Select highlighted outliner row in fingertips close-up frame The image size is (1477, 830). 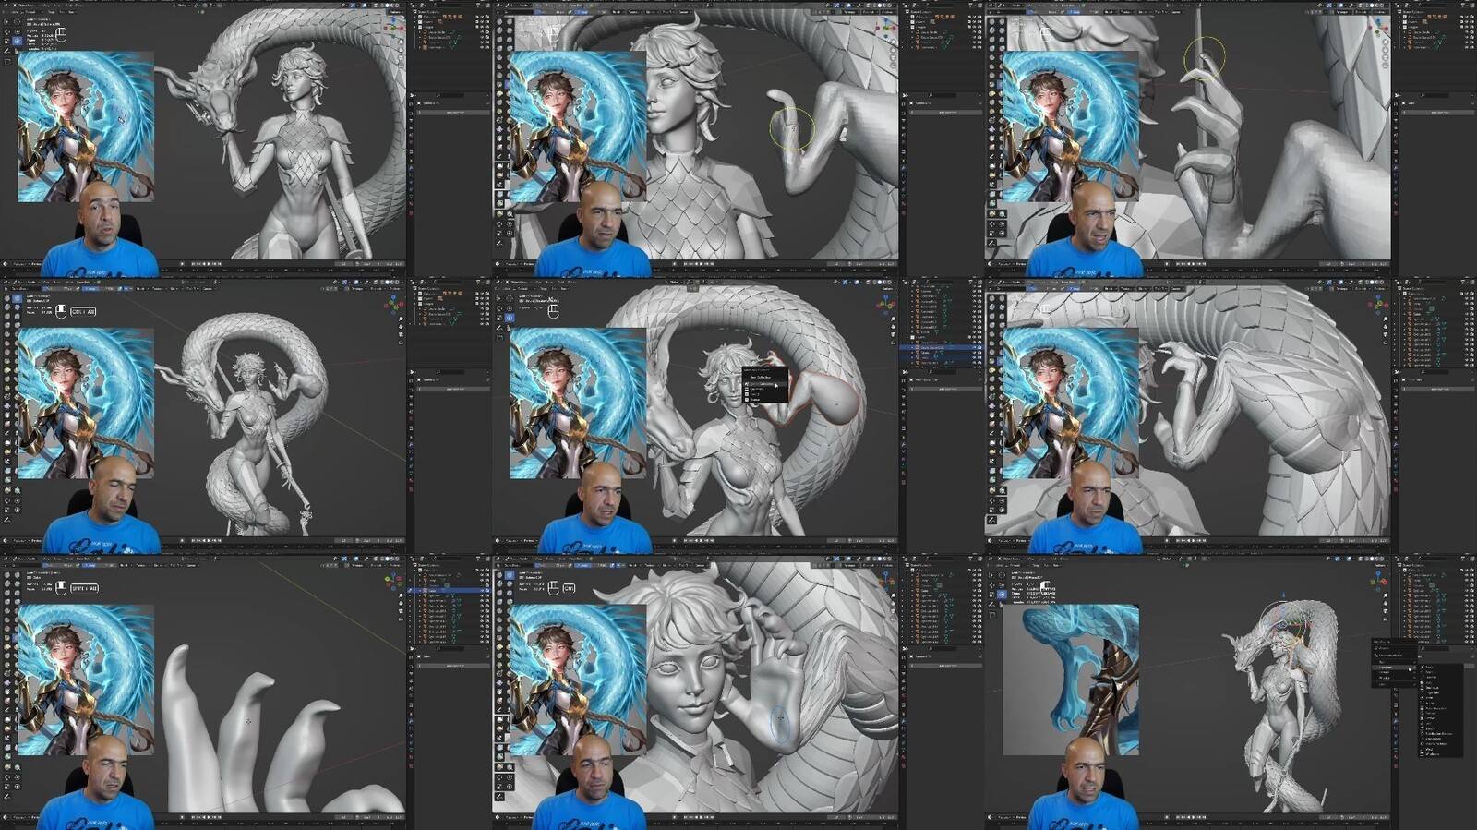click(x=450, y=589)
